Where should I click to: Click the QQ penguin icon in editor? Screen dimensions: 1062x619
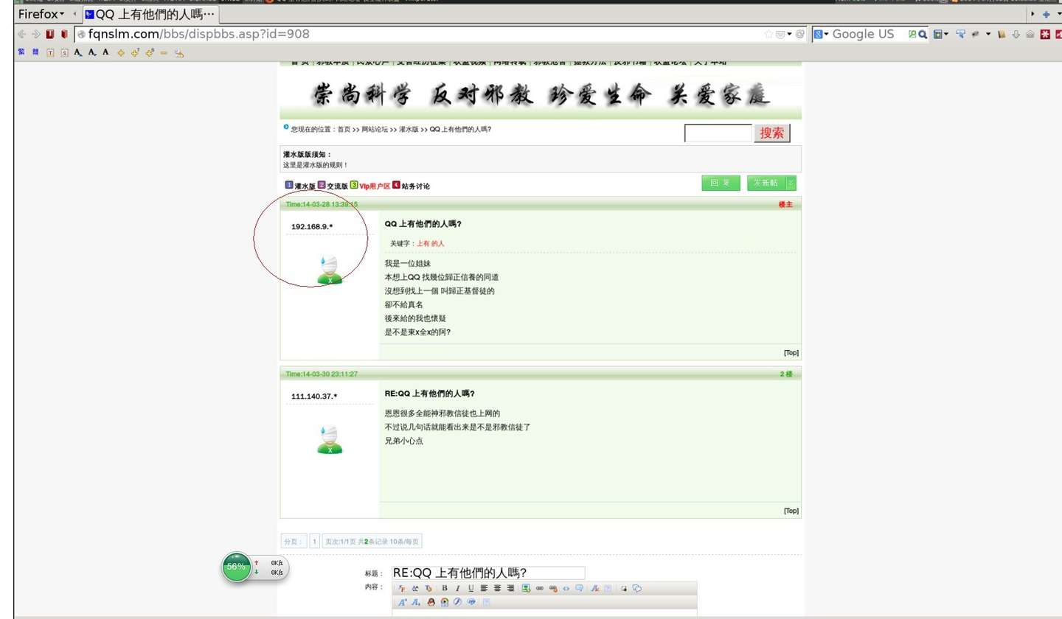pos(431,602)
